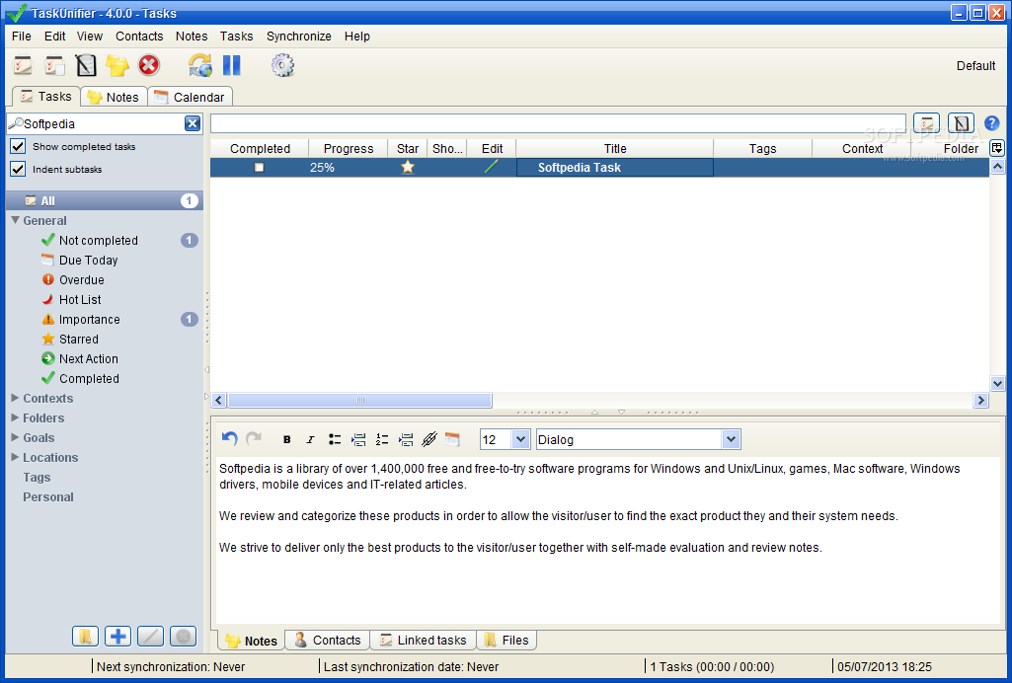The height and width of the screenshot is (683, 1012).
Task: Open help with the blue question mark
Action: pos(992,123)
